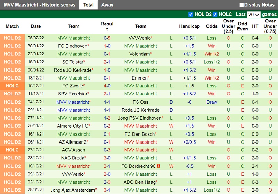The image size is (278, 194).
Task: Uncheck the HOL D2 league filter
Action: 190,15
